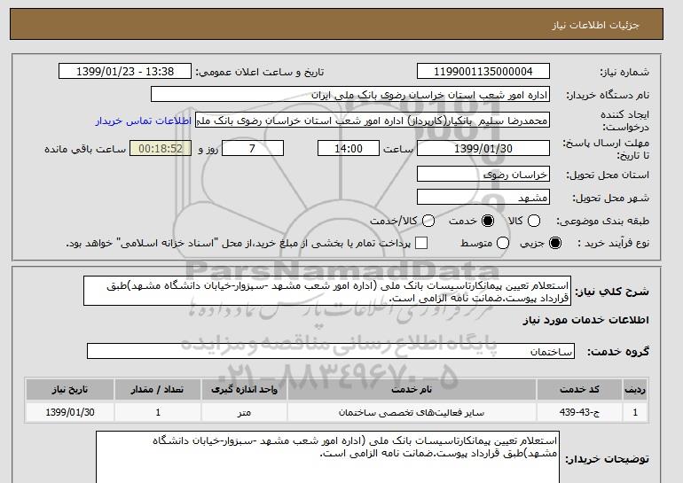683x483 pixels.
Task: Select the جزیی purchase type radio
Action: [x=555, y=243]
